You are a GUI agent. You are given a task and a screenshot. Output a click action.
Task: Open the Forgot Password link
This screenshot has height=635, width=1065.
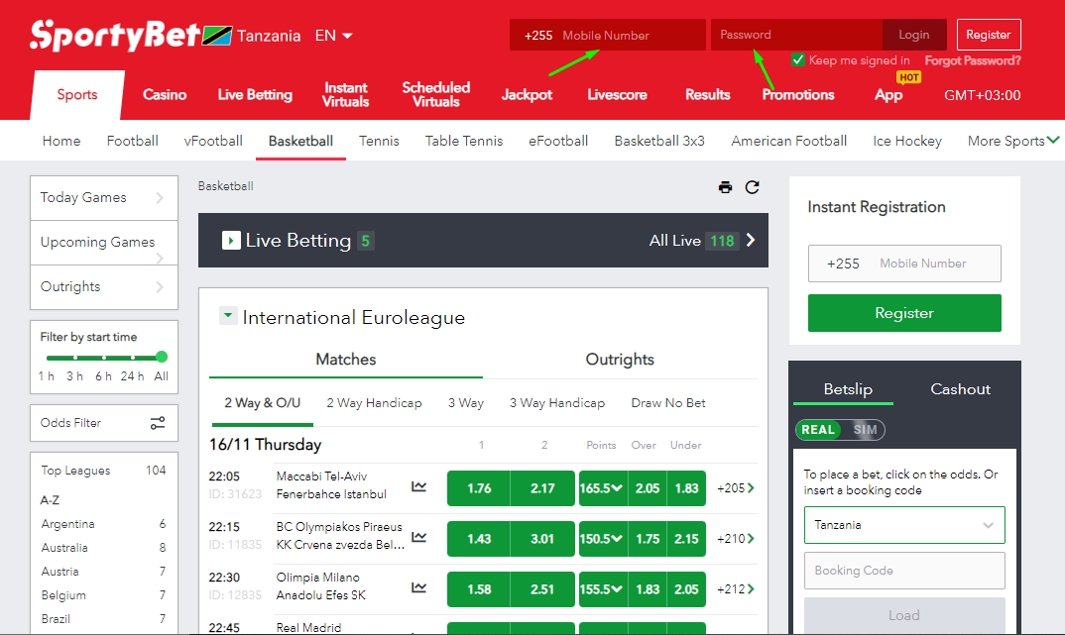point(973,60)
